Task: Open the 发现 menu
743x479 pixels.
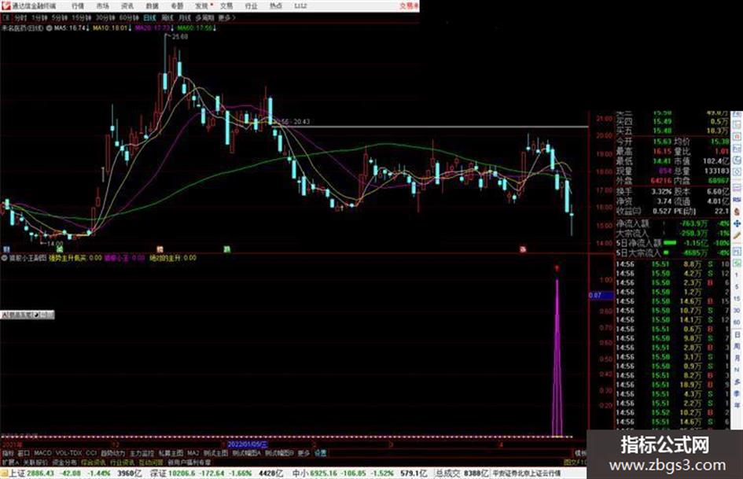Action: [x=201, y=6]
